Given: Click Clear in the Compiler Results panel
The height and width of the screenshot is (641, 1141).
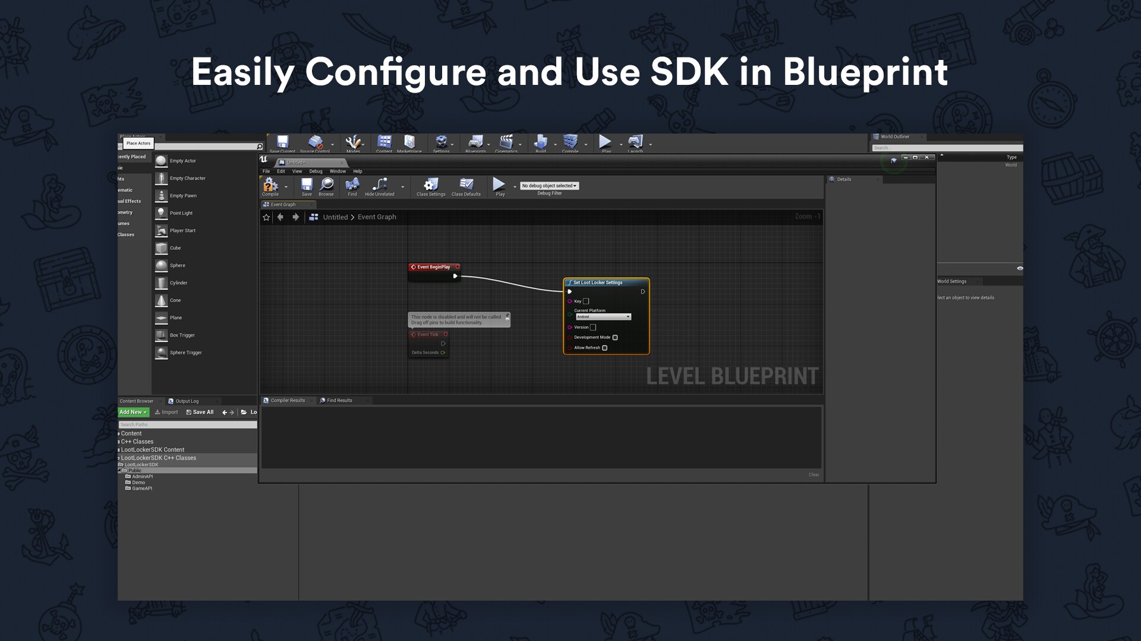Looking at the screenshot, I should click(x=814, y=475).
